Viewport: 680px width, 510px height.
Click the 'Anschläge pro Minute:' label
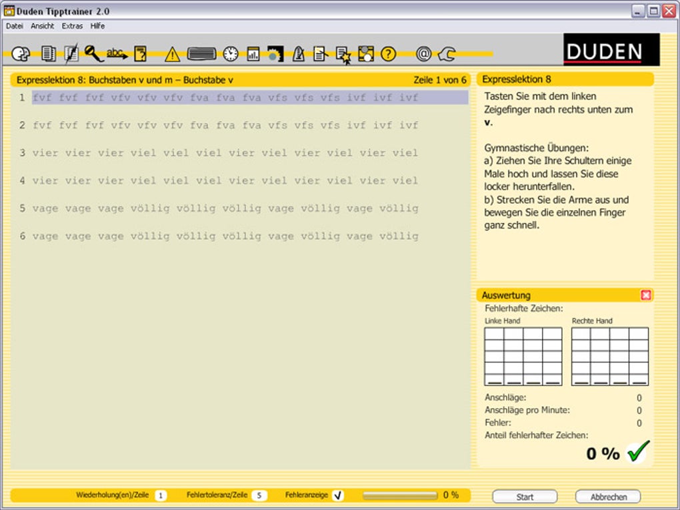pyautogui.click(x=527, y=410)
